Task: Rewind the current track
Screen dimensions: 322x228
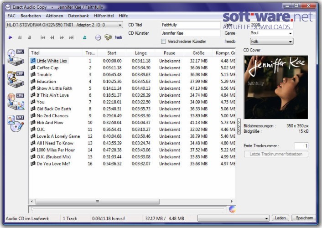Action: [52, 37]
